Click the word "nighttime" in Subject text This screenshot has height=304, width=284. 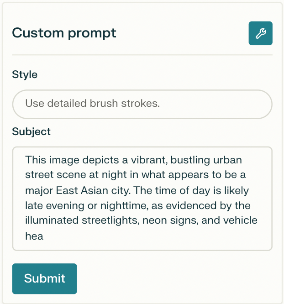(x=124, y=206)
